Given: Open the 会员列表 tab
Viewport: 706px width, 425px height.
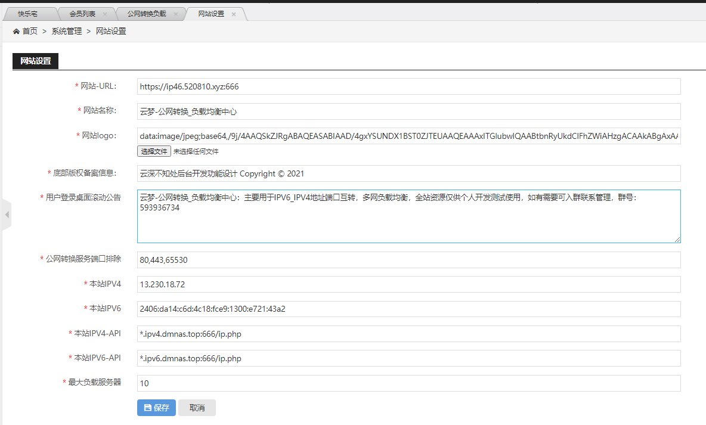Looking at the screenshot, I should tap(82, 14).
